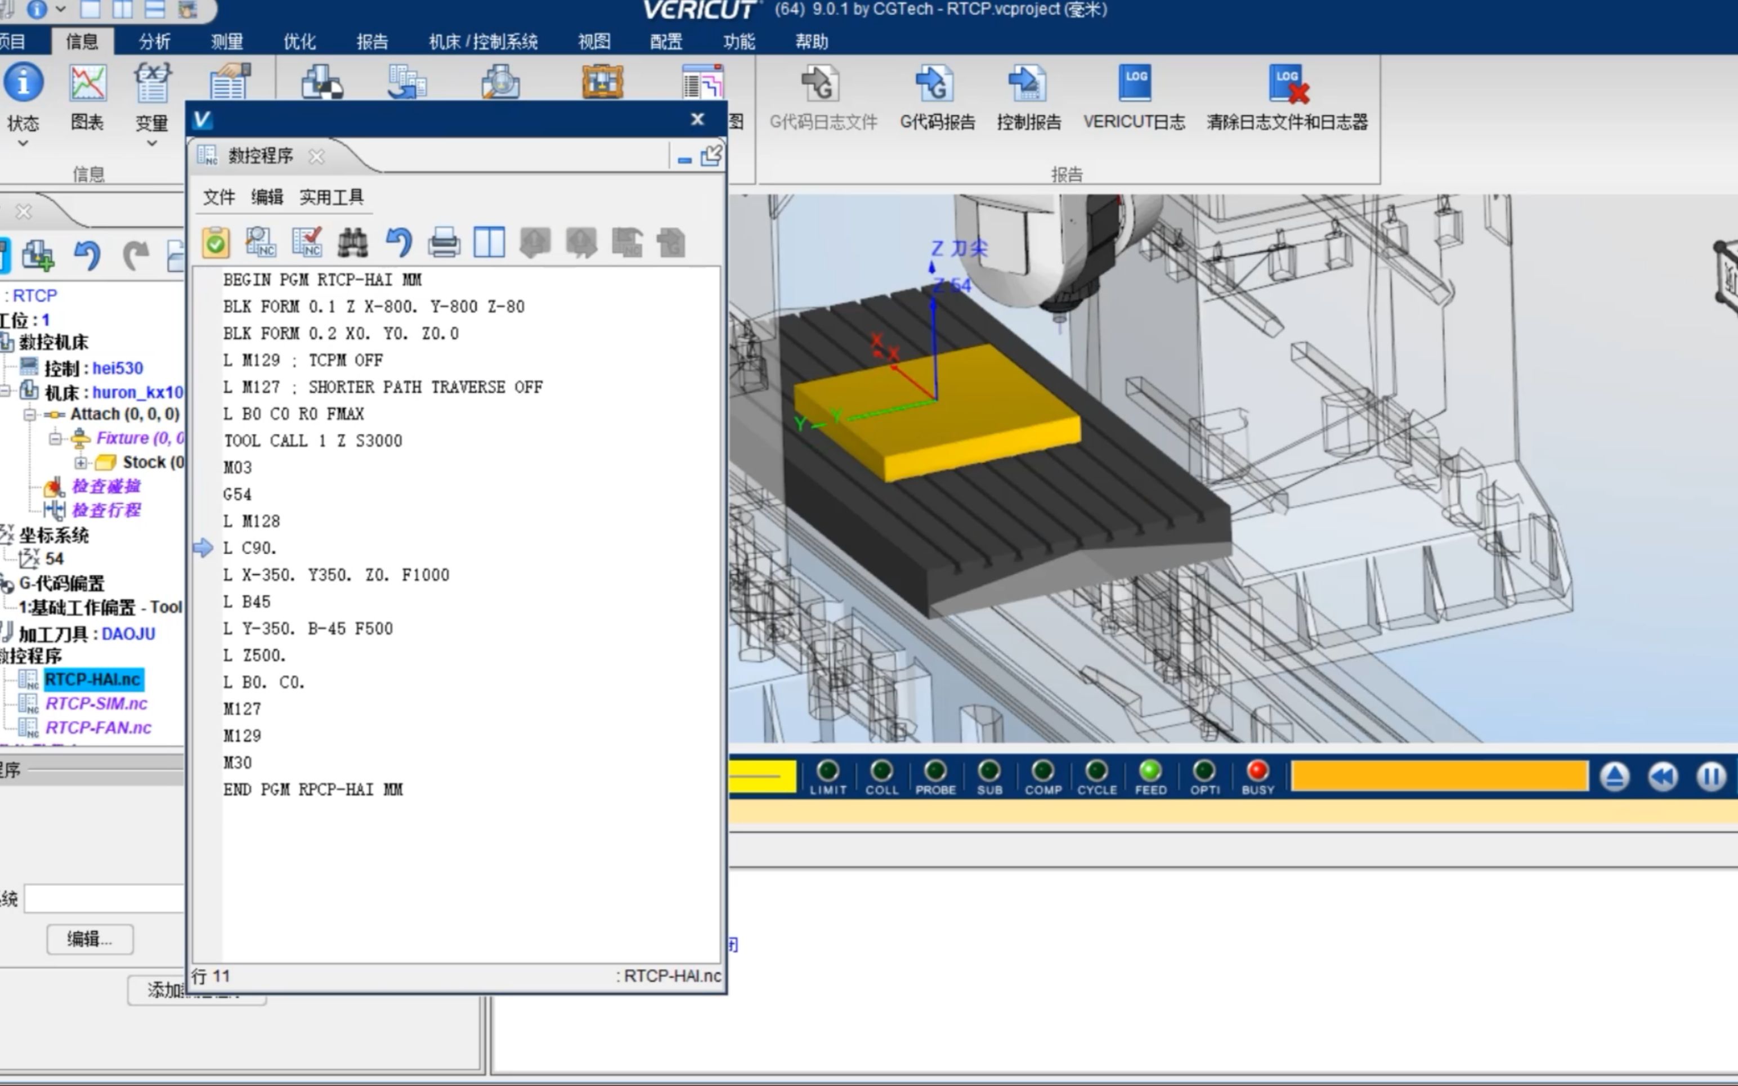
Task: Click the binoculars find icon
Action: point(353,243)
